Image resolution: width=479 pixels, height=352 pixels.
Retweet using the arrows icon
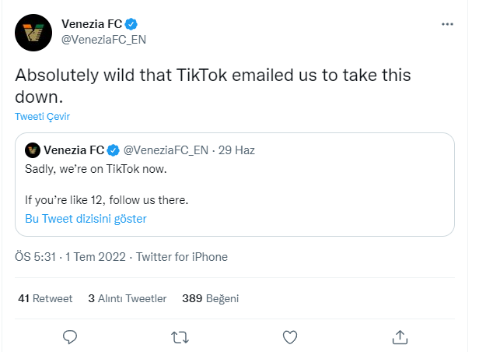click(180, 337)
